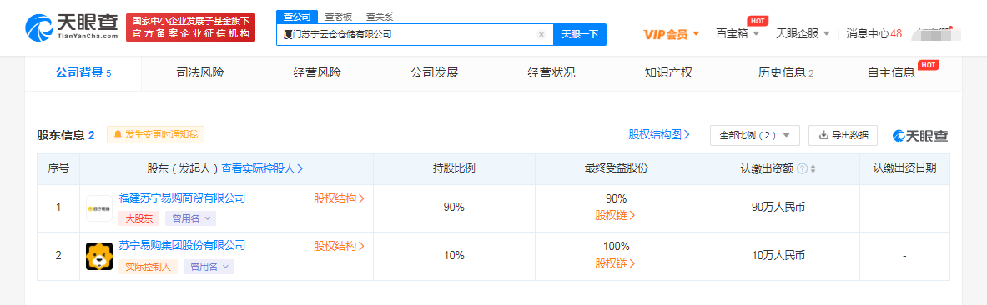Open the 历史信息 tab

pyautogui.click(x=786, y=73)
